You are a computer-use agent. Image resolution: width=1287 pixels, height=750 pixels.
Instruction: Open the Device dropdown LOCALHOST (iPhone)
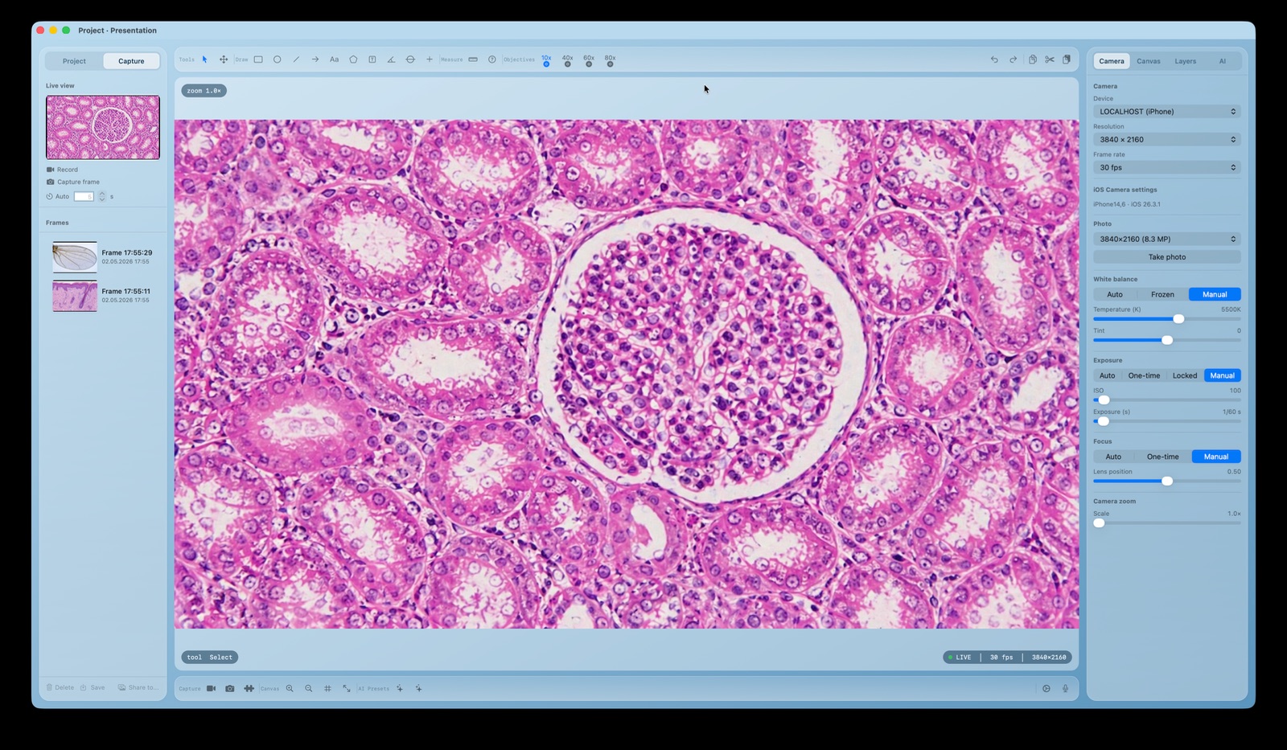point(1167,112)
